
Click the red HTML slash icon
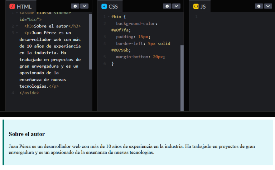pyautogui.click(x=12, y=6)
